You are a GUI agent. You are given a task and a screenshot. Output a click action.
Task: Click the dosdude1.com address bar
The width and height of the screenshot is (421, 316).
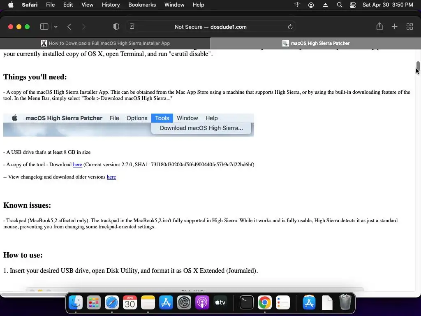[x=210, y=27]
